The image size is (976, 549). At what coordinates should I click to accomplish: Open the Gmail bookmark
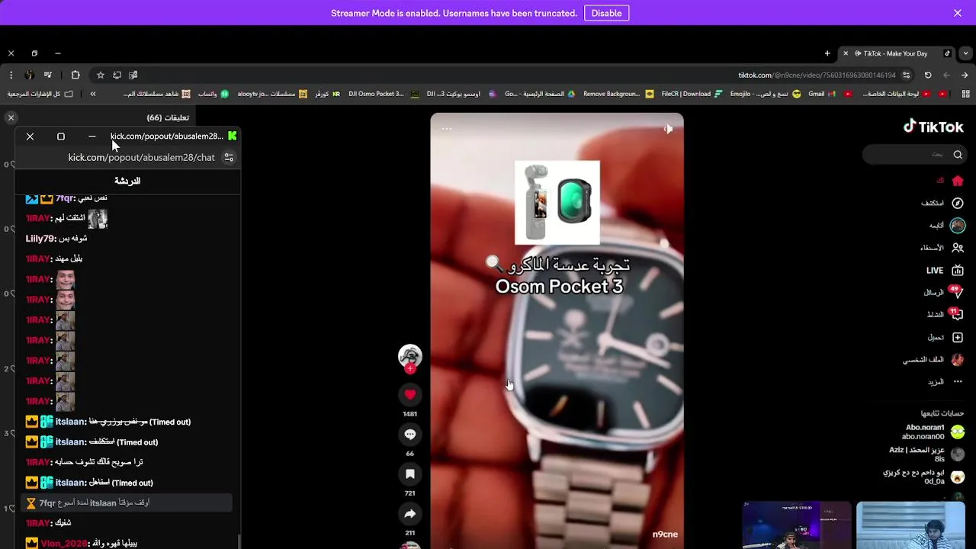[821, 94]
